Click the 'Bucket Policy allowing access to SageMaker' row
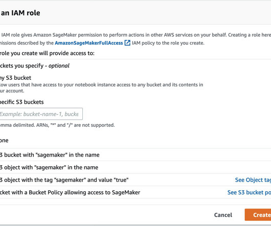Screen dimensions: 271x226 click(x=135, y=192)
